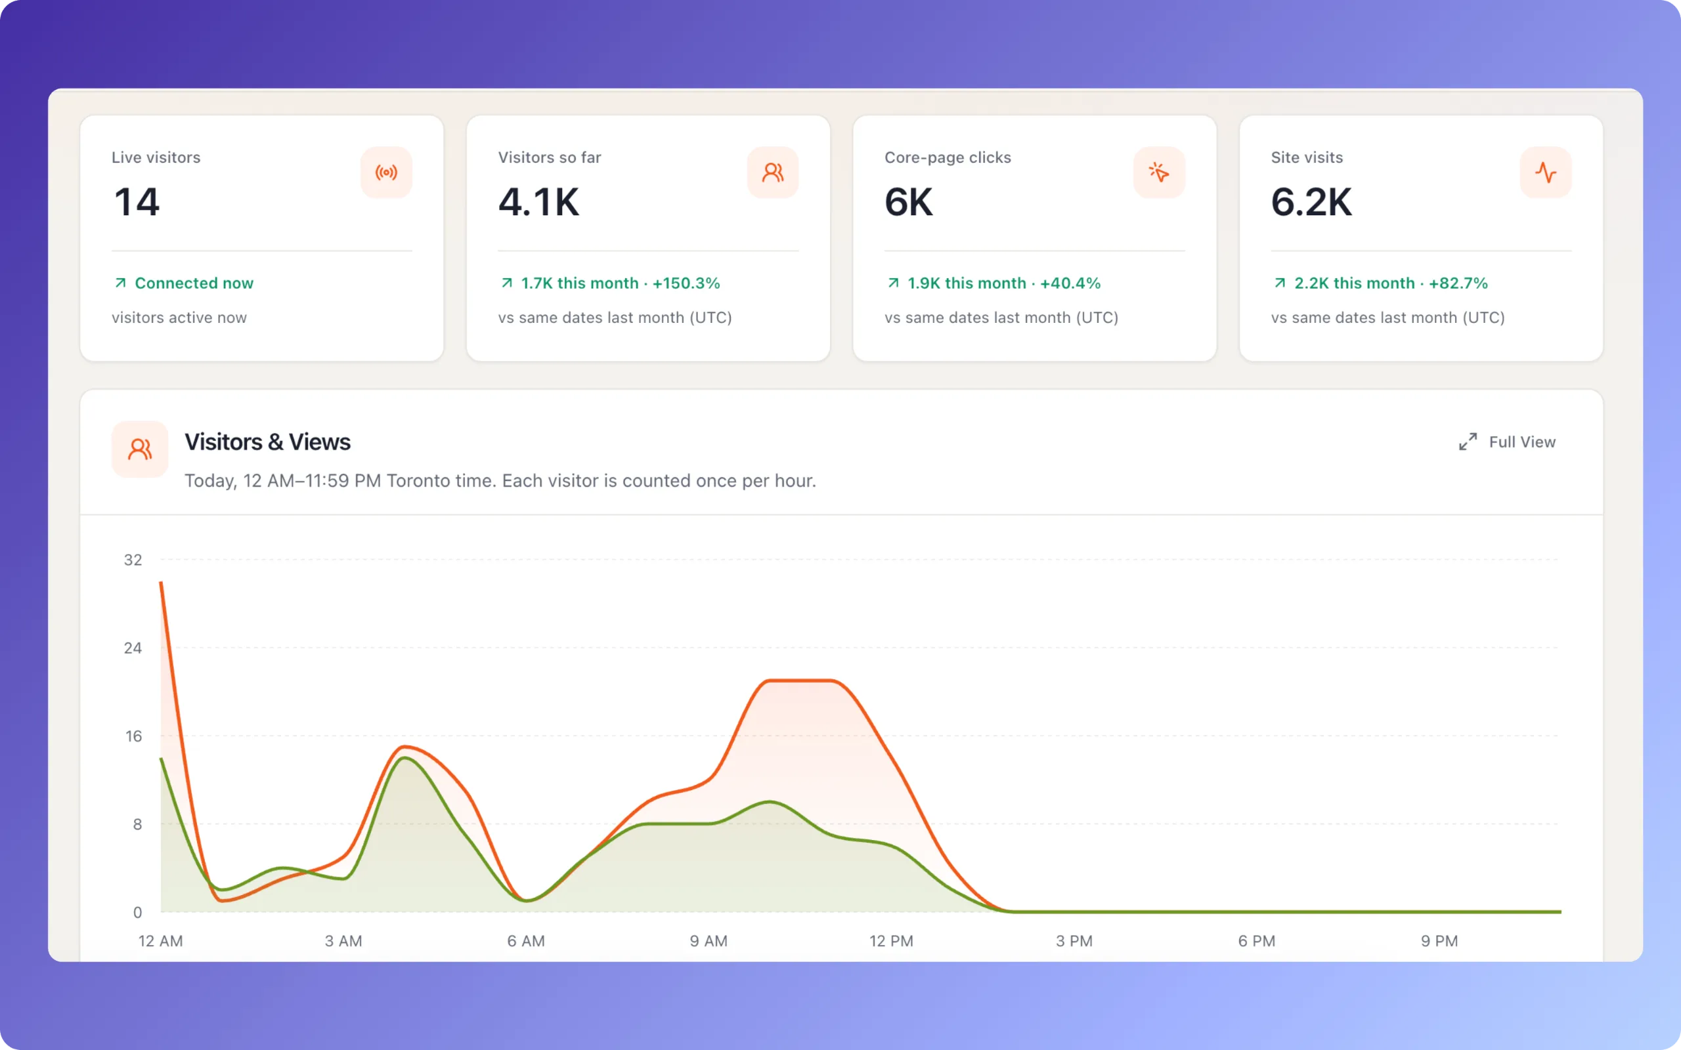Image resolution: width=1681 pixels, height=1050 pixels.
Task: Click the orange line's 12 AM spike near 32
Action: click(x=161, y=583)
